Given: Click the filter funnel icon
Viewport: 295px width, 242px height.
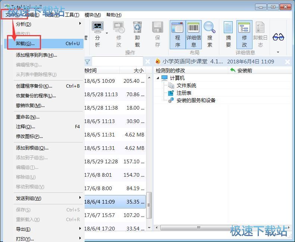Looking at the screenshot, I should 87,62.
